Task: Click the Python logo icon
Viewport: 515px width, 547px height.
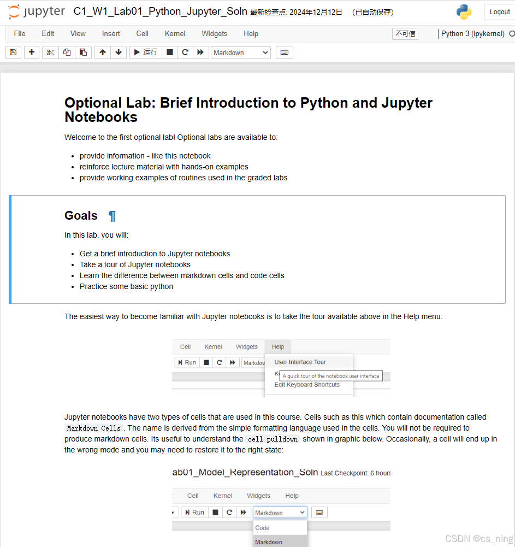Action: [464, 12]
